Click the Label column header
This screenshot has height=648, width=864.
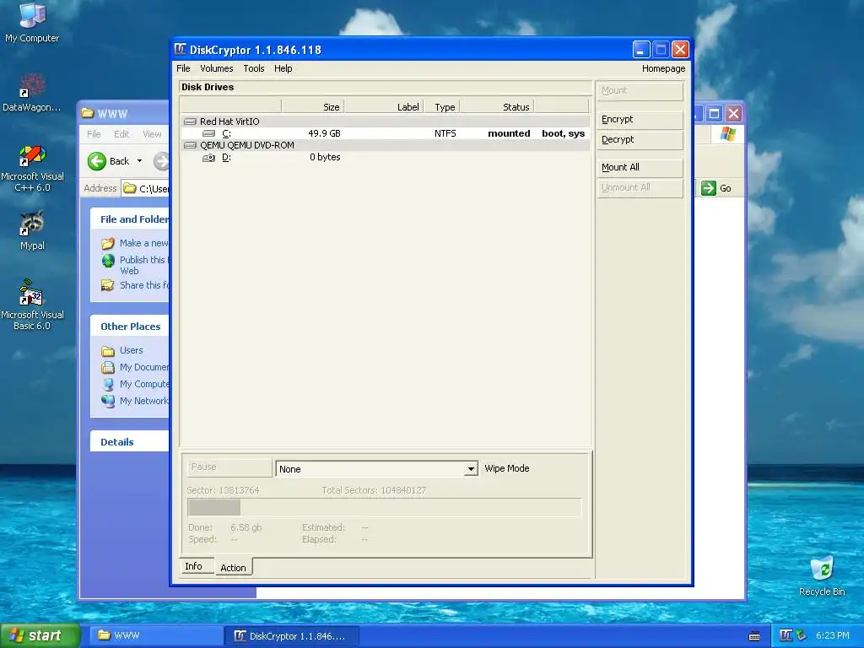(x=384, y=107)
